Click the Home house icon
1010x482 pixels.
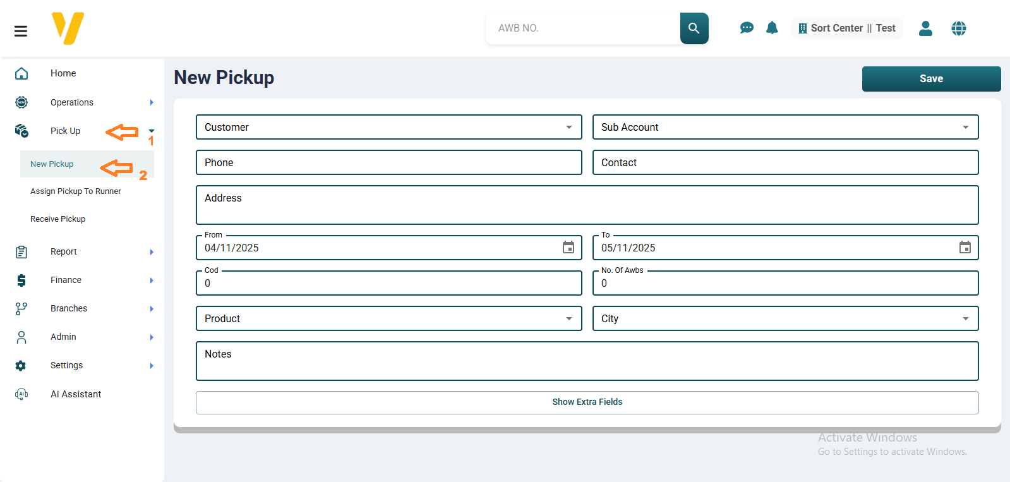[21, 73]
